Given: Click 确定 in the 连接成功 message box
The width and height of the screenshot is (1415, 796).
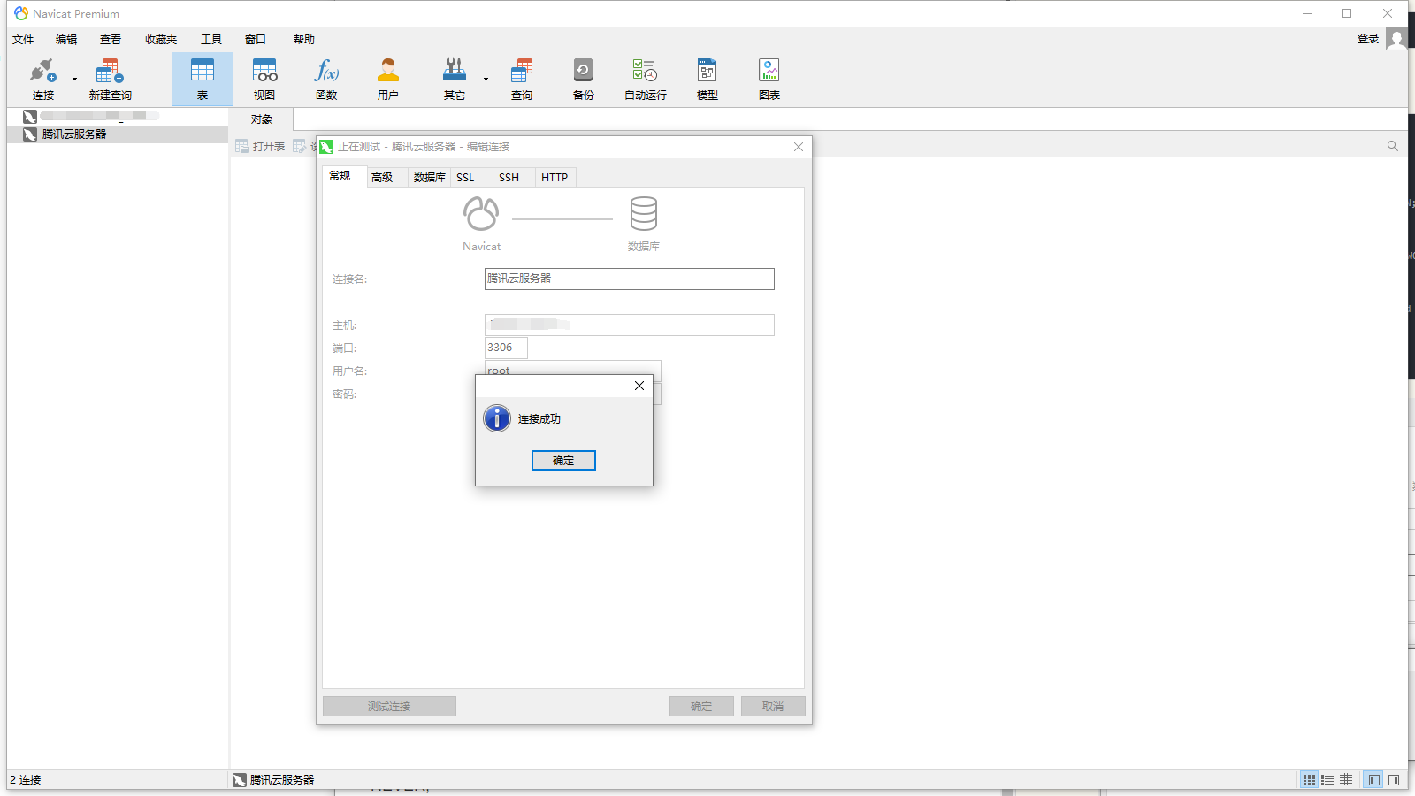Looking at the screenshot, I should pyautogui.click(x=563, y=461).
